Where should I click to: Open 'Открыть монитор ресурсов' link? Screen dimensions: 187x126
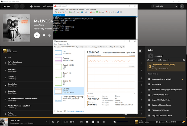[x=75, y=111]
